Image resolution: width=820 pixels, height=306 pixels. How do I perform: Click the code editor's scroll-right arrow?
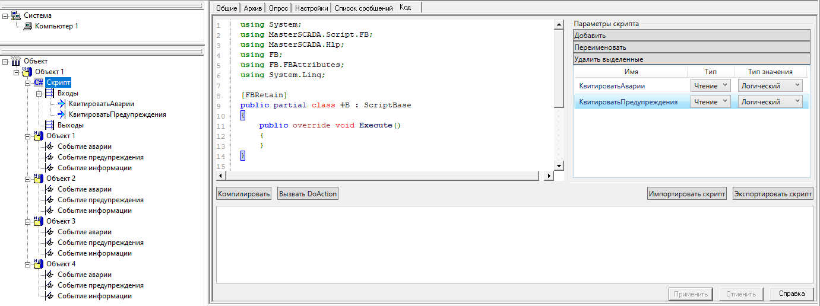coord(549,176)
